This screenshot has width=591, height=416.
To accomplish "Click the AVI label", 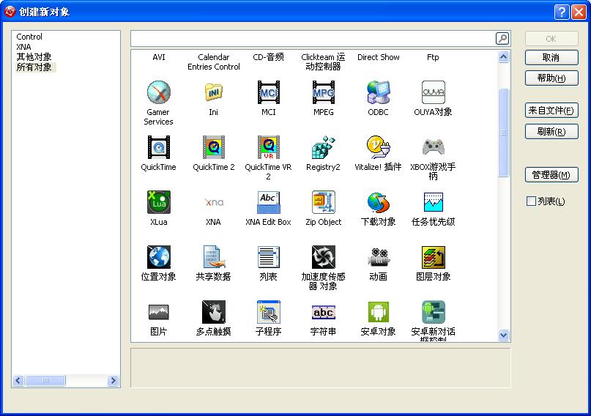I will 159,57.
